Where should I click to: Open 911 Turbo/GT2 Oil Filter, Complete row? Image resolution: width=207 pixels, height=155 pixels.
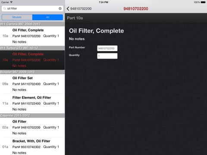tap(32, 60)
